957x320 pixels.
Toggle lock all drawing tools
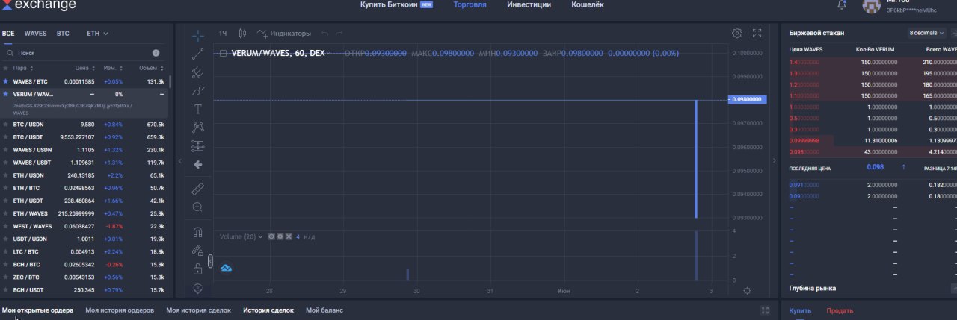point(197,269)
